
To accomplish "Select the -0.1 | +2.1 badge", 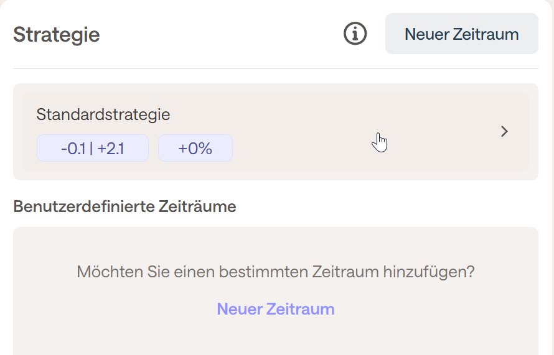I will click(93, 149).
